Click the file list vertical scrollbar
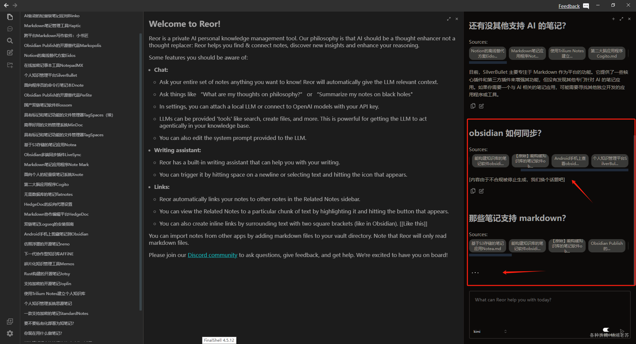The height and width of the screenshot is (344, 636). coord(141,172)
